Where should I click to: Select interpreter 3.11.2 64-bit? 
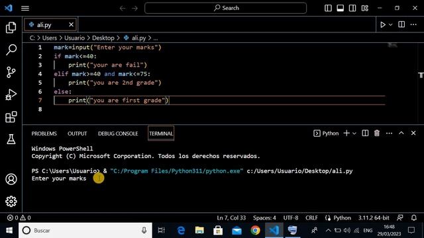point(374,218)
